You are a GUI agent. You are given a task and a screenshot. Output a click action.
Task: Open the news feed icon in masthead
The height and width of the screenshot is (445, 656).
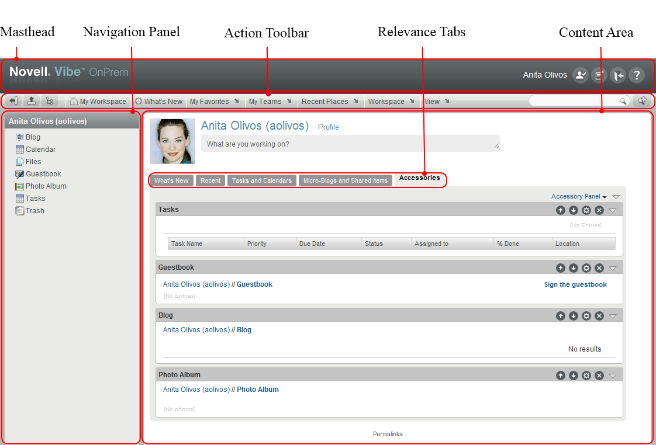(599, 75)
